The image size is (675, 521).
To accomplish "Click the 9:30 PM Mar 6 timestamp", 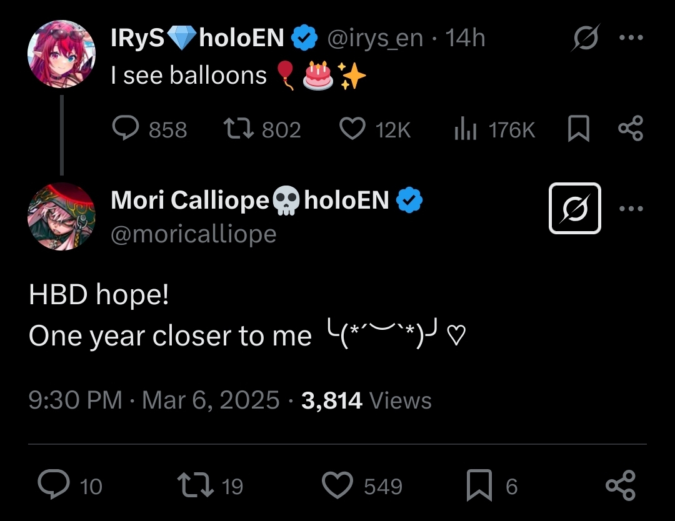I will coord(154,400).
